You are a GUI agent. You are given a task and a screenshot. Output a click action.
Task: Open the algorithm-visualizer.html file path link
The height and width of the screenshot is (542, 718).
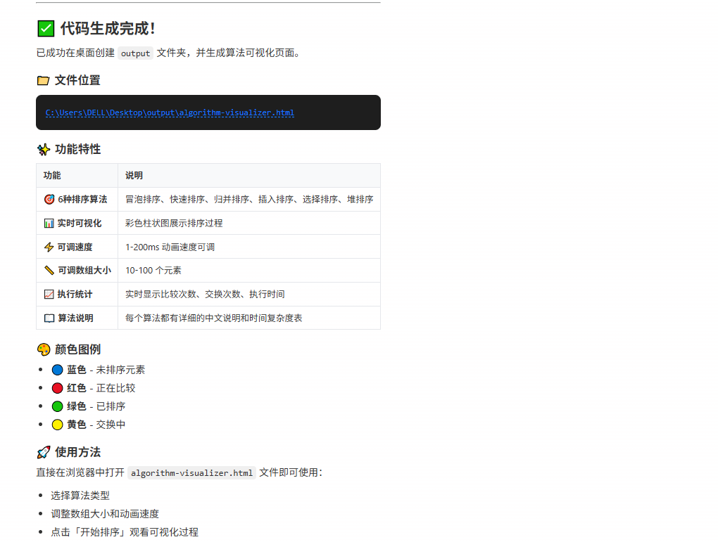tap(169, 112)
